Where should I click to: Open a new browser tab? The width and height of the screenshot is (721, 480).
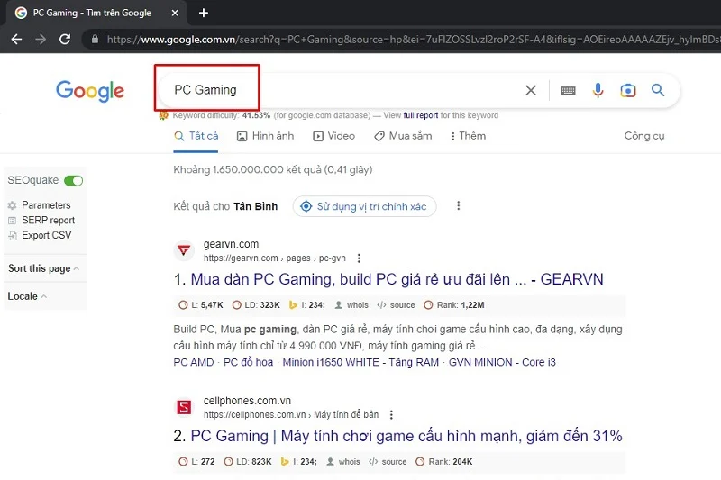pyautogui.click(x=204, y=13)
